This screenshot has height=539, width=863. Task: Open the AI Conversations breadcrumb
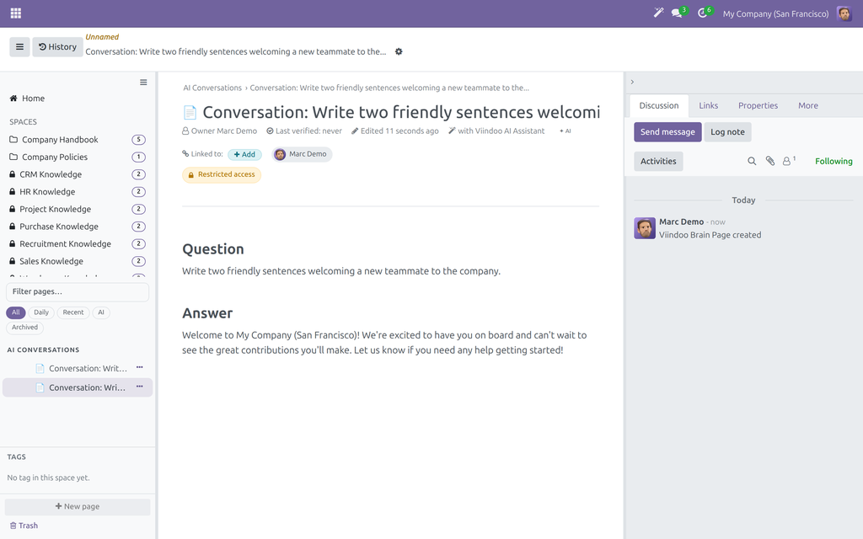pos(212,88)
